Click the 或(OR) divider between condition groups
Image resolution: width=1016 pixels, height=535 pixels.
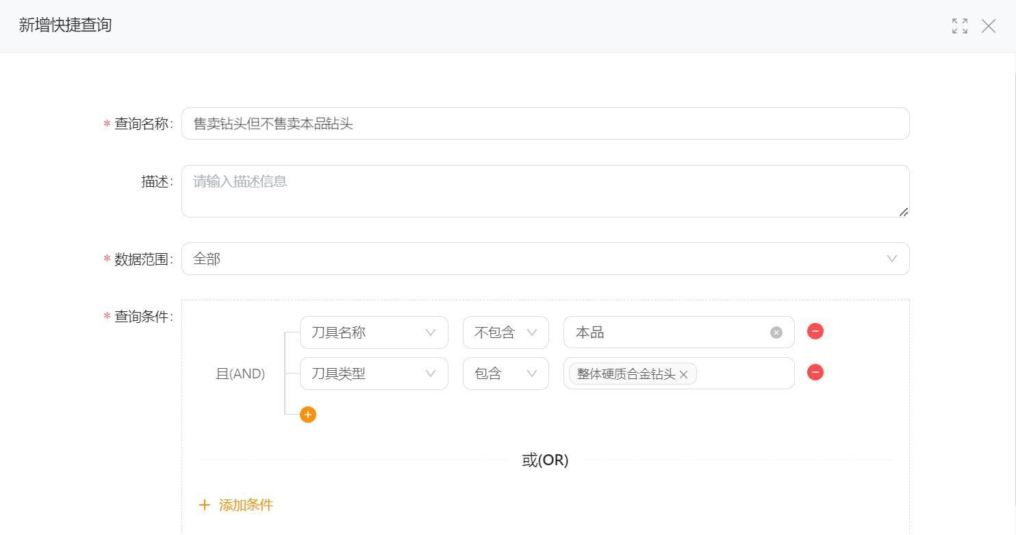click(544, 459)
